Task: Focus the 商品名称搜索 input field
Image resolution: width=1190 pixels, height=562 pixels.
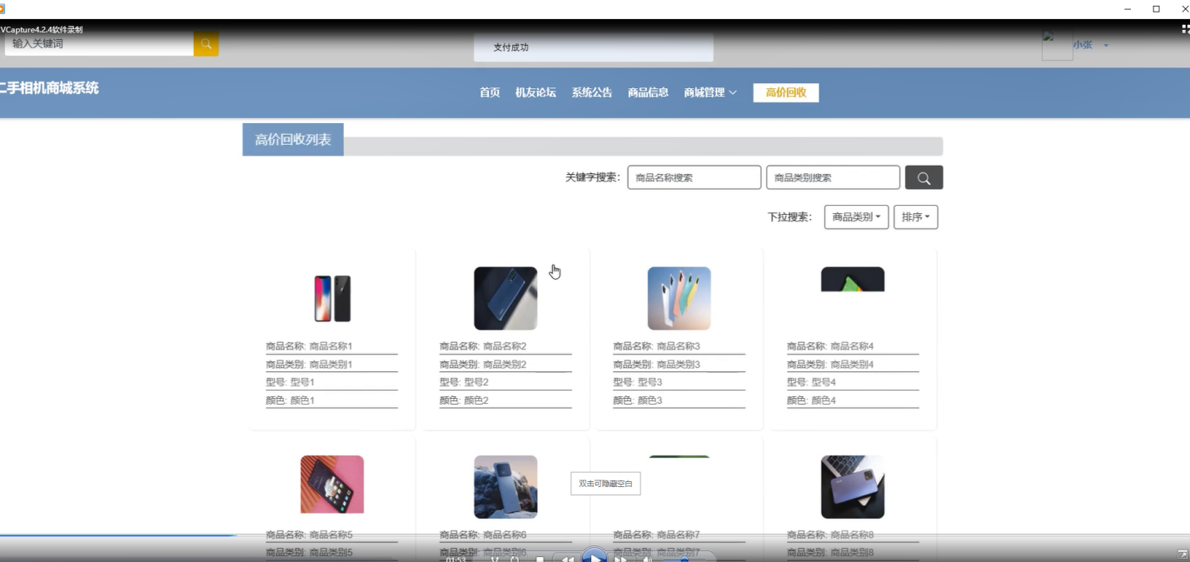Action: coord(695,177)
